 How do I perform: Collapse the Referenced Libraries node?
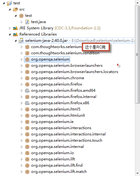pyautogui.click(x=10, y=34)
